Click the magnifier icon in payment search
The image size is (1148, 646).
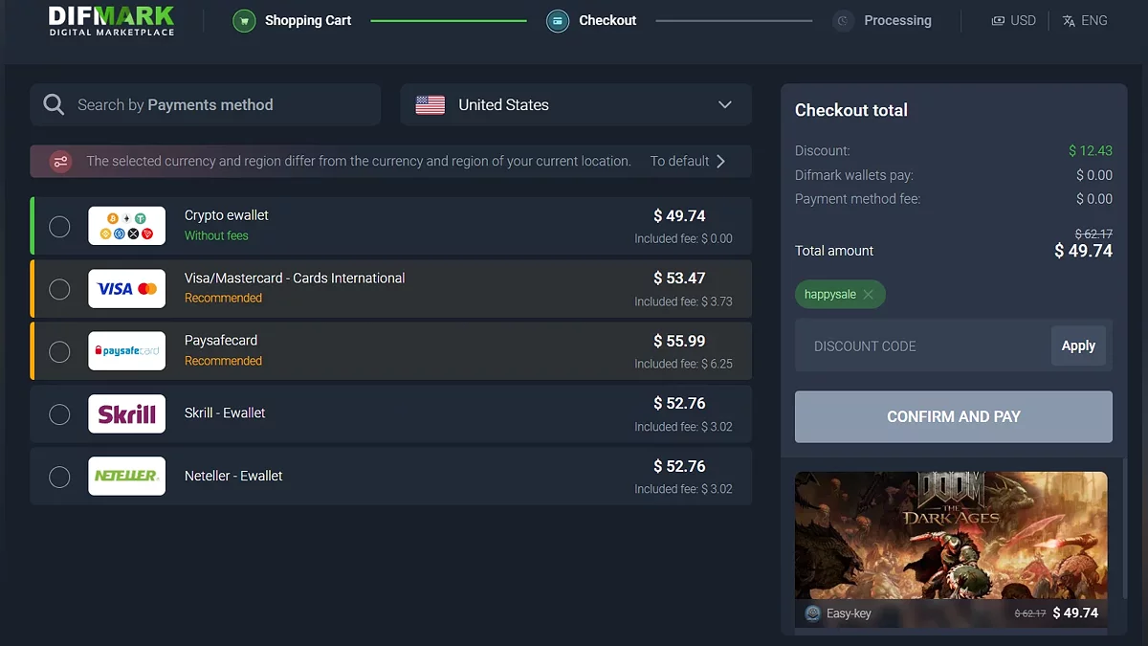[x=54, y=105]
